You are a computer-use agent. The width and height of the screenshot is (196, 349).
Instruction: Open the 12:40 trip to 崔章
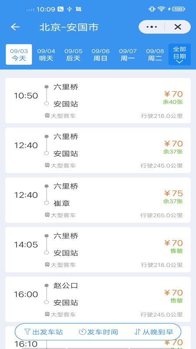[98, 200]
